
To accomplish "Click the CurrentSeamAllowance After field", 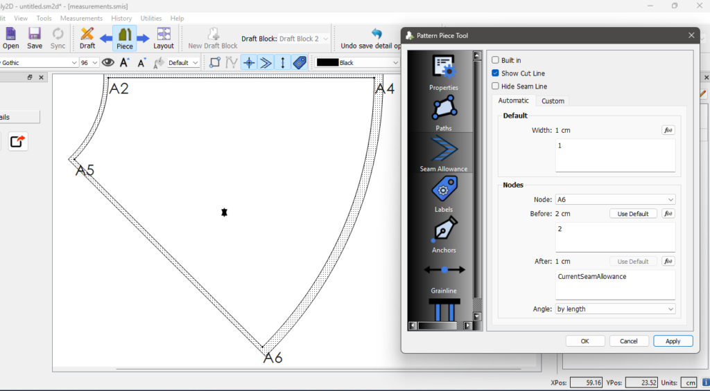I will 616,285.
